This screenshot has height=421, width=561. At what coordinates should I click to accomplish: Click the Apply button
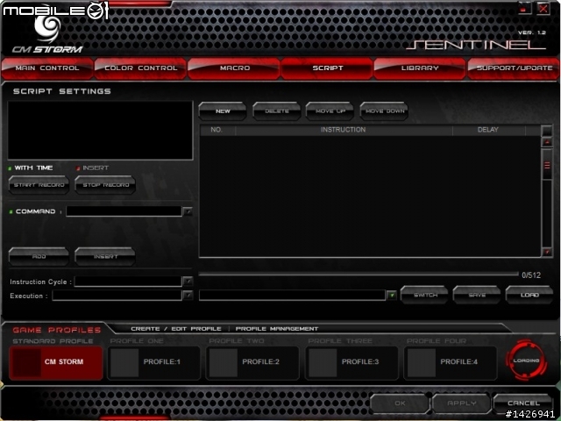pos(461,403)
